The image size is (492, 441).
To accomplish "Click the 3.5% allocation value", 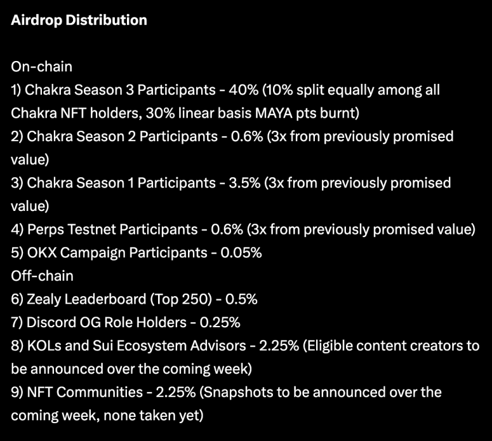I will tap(244, 183).
